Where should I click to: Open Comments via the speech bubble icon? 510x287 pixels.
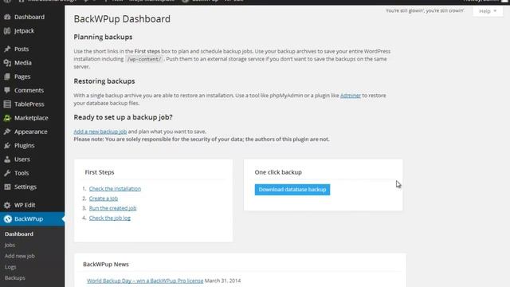[7, 90]
